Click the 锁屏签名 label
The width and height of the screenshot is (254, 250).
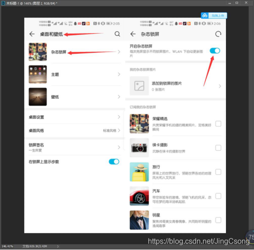[36, 145]
